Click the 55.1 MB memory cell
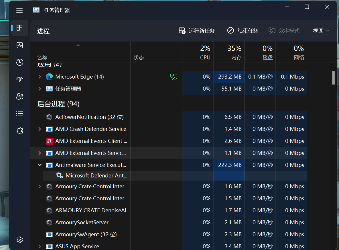 (x=229, y=89)
